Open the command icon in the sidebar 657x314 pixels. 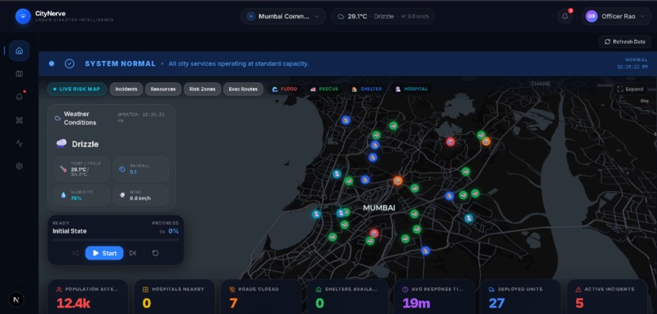click(19, 120)
